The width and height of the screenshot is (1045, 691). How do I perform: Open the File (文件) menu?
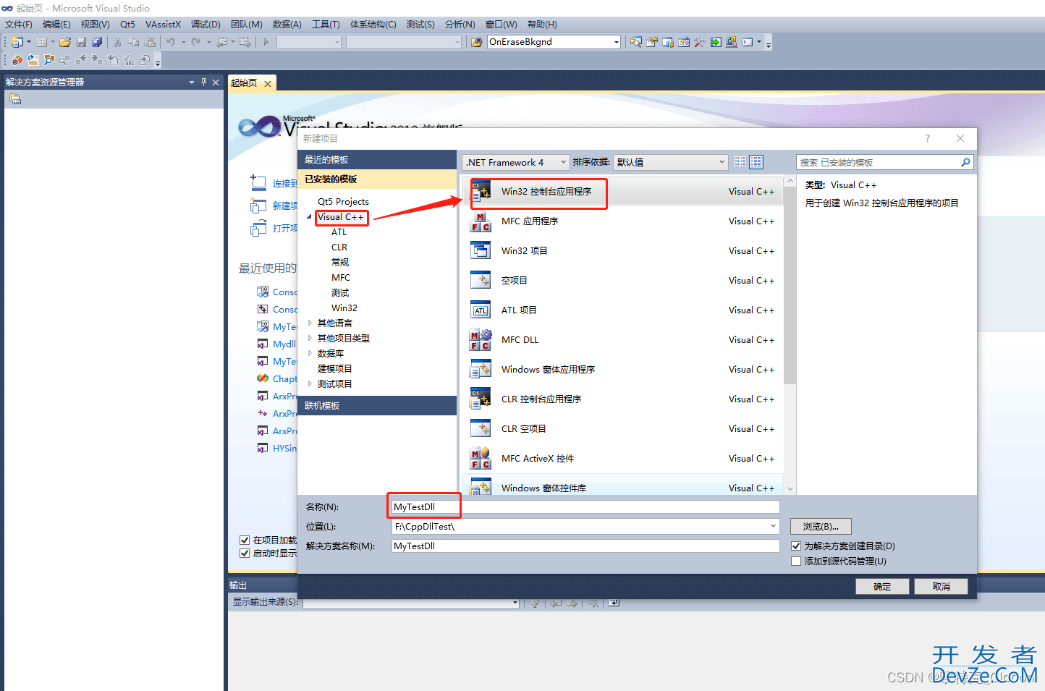pos(19,25)
